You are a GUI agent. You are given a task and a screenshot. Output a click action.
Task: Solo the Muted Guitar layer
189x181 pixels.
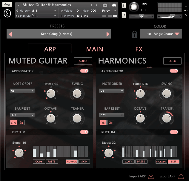point(83,61)
